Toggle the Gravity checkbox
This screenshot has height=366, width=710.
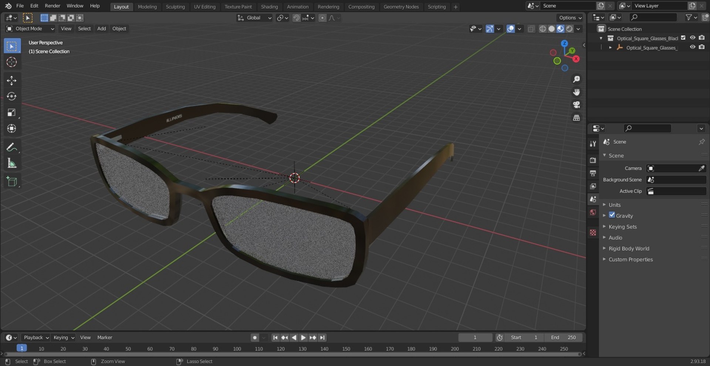point(612,215)
